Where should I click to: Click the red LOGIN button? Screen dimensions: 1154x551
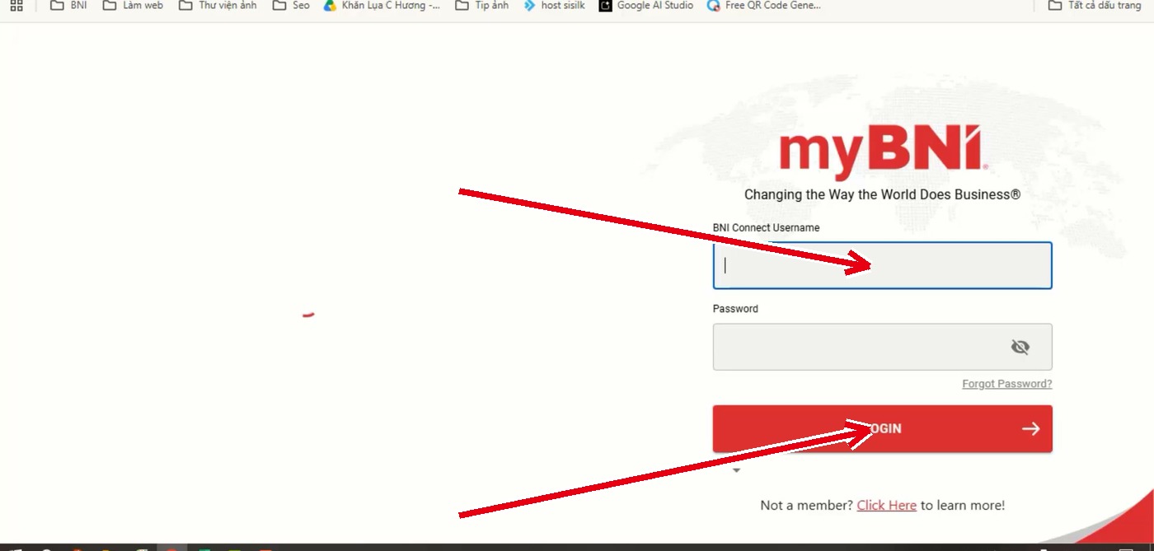[882, 428]
